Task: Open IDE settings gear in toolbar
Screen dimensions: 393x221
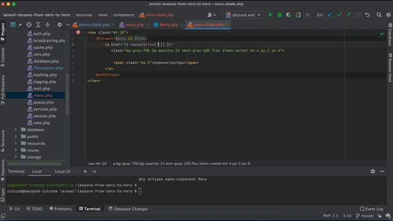Action: [x=388, y=15]
